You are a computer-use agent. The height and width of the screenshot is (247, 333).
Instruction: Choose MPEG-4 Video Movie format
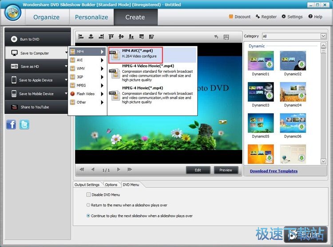pos(152,73)
